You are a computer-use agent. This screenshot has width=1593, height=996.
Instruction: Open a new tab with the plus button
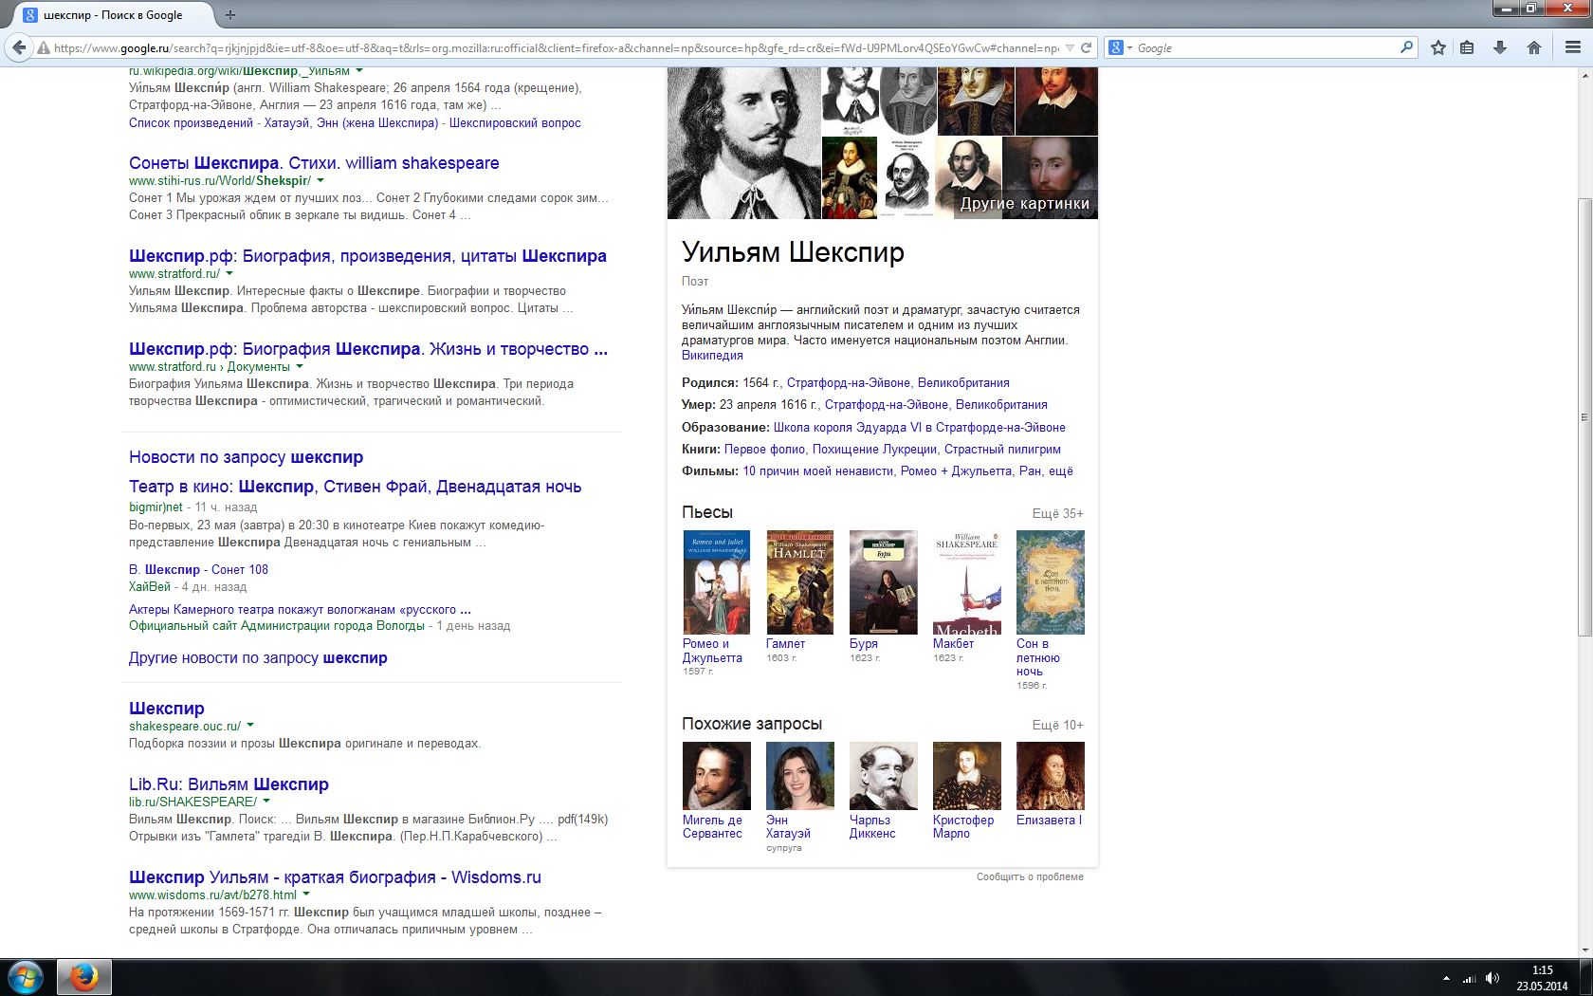(230, 15)
